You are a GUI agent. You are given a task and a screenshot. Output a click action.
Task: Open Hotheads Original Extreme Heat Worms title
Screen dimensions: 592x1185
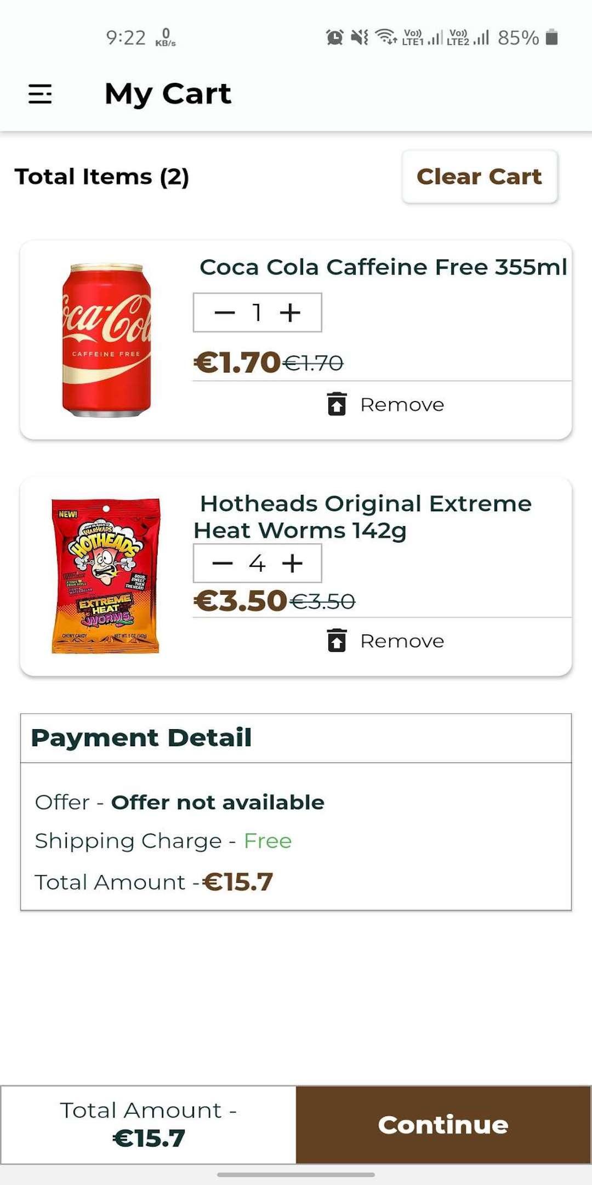(x=362, y=517)
